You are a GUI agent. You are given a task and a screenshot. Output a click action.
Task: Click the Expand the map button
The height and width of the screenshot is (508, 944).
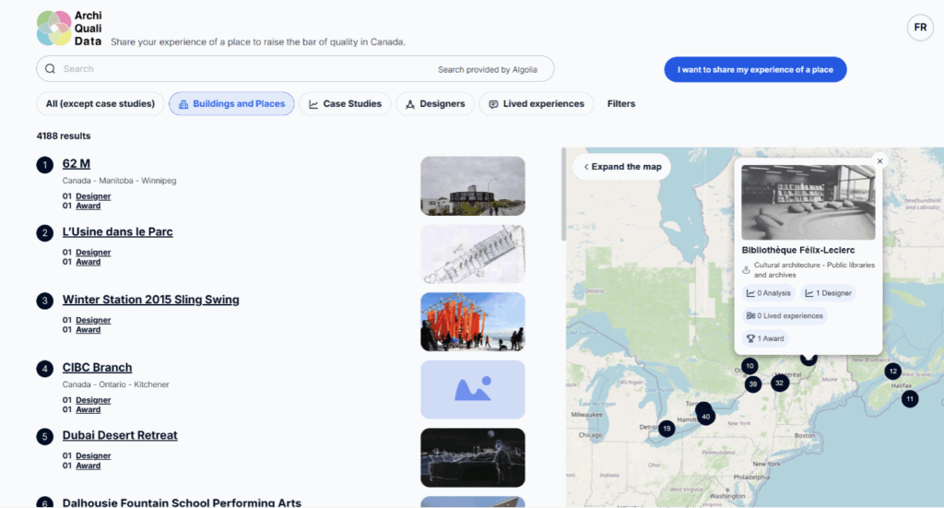click(622, 167)
